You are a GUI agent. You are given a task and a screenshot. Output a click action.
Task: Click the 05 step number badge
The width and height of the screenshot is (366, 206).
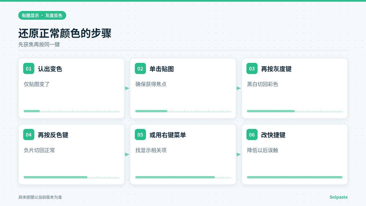[x=140, y=135]
